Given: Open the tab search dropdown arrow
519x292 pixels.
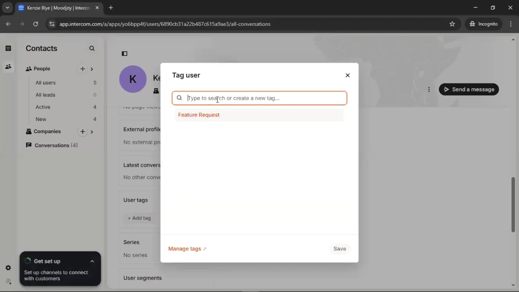Looking at the screenshot, I should tap(7, 8).
